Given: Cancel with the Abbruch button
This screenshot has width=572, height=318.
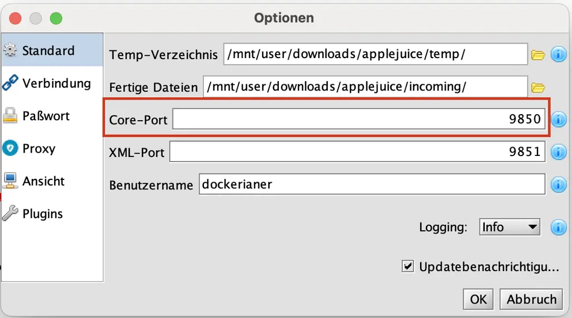Looking at the screenshot, I should 531,300.
